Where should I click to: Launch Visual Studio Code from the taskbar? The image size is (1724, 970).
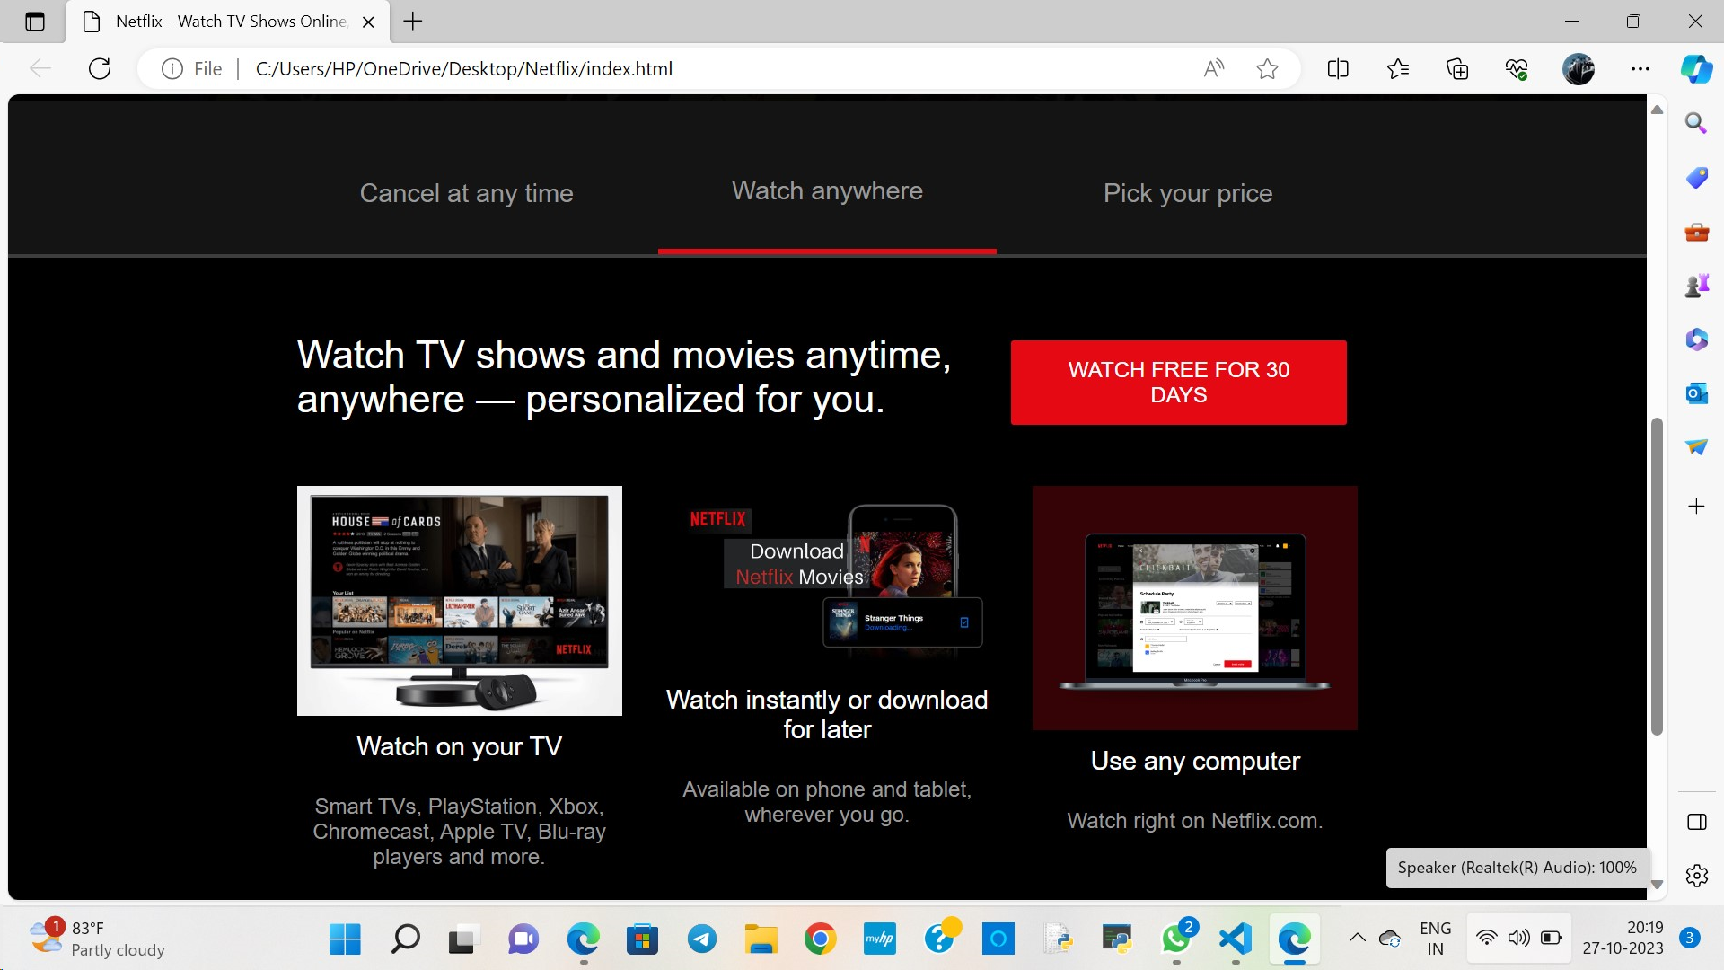[x=1235, y=939]
